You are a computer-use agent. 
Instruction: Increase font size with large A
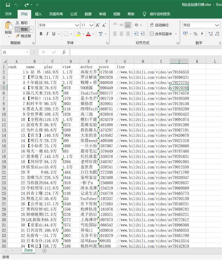pyautogui.click(x=97, y=25)
